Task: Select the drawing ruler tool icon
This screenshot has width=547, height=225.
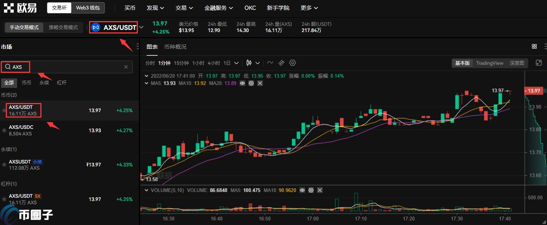Action: click(x=281, y=63)
